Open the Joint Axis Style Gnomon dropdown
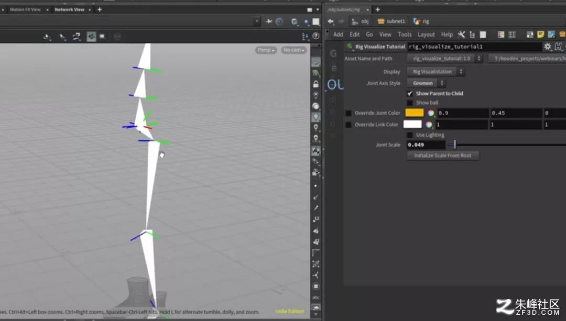 (x=426, y=83)
